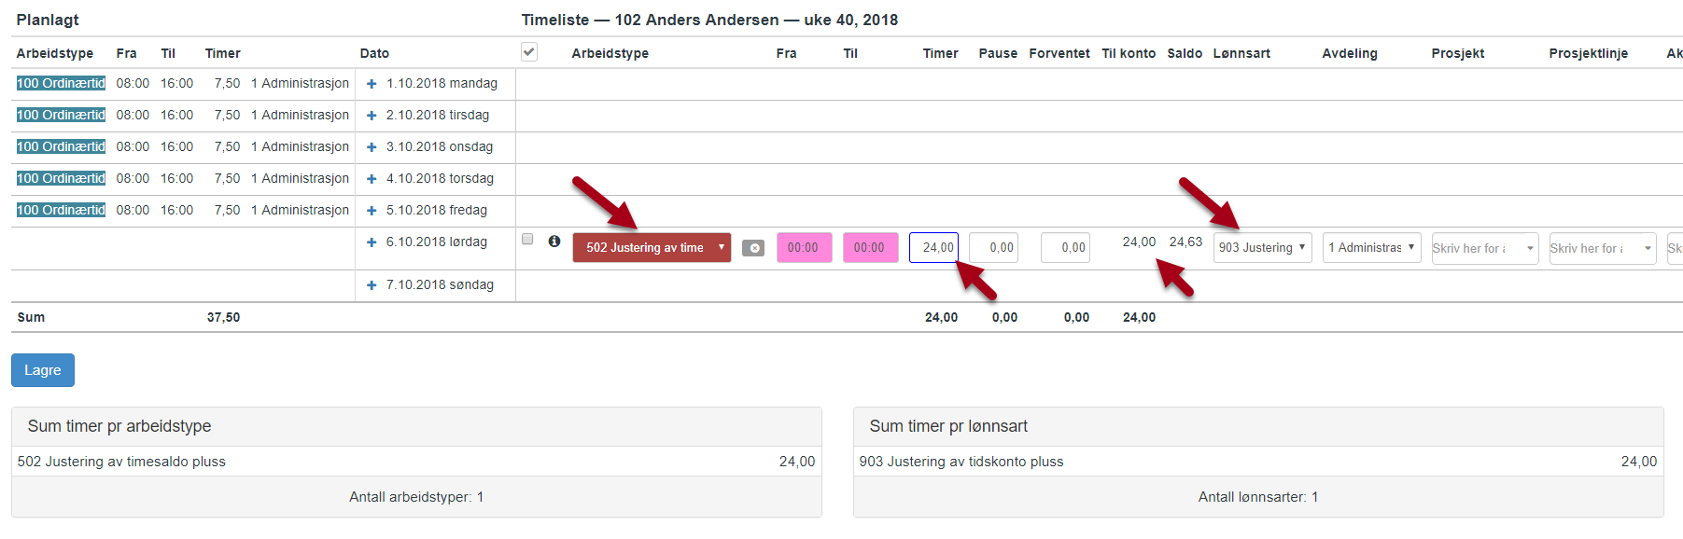Expand the 1 Administras avdeling dropdown
Viewport: 1683px width, 539px height.
[x=1371, y=247]
